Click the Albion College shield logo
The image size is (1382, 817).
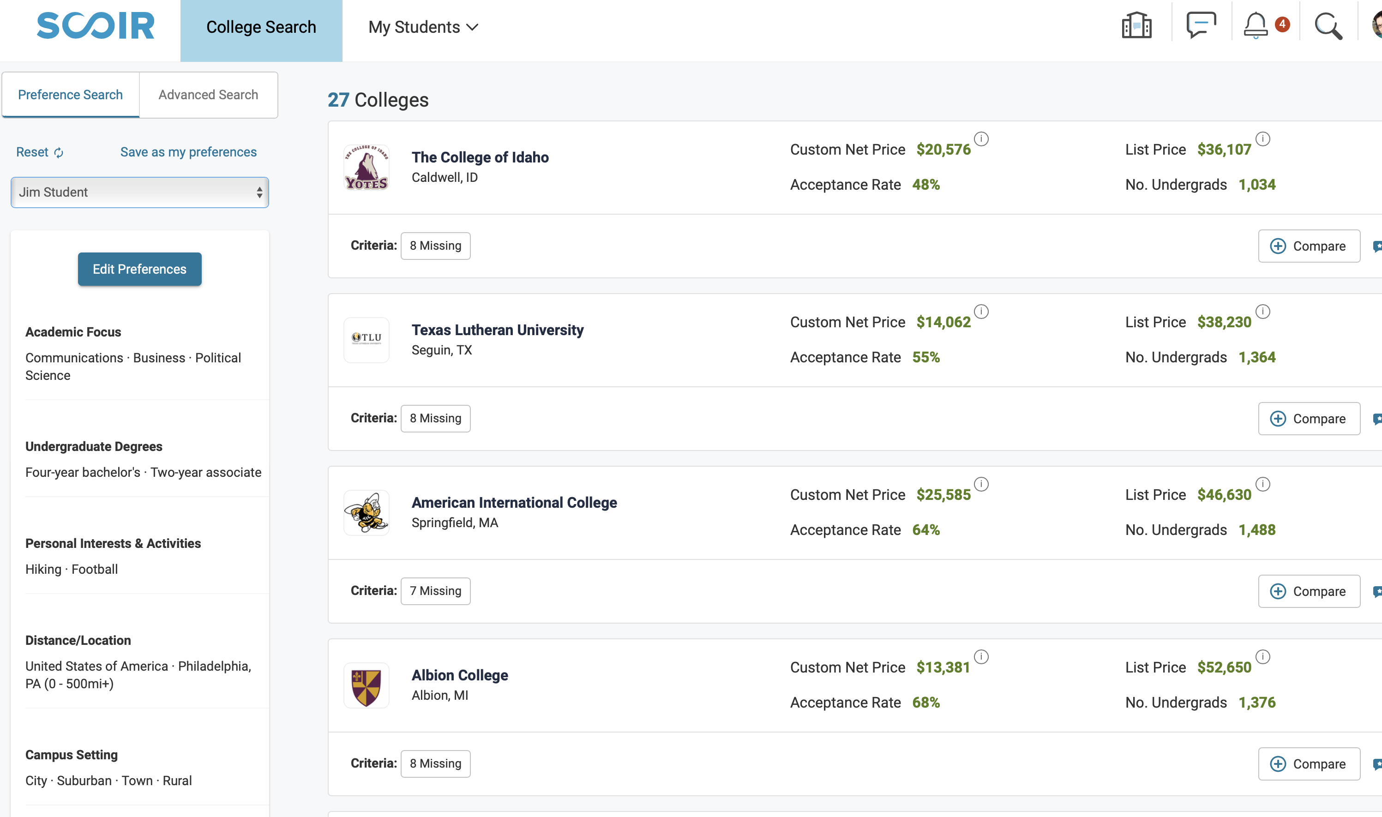367,685
